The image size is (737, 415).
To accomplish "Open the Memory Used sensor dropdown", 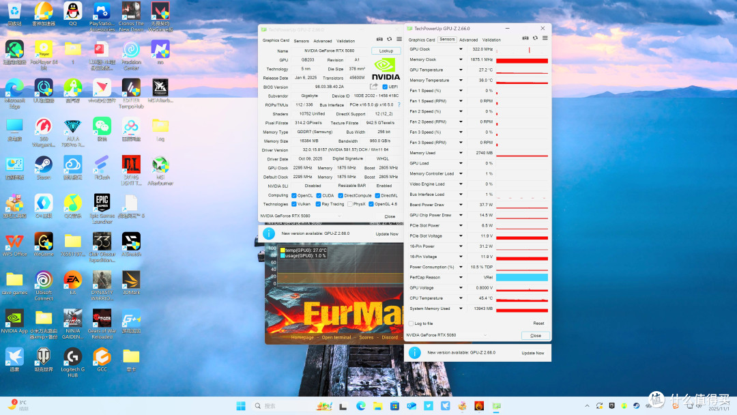I will (x=461, y=153).
